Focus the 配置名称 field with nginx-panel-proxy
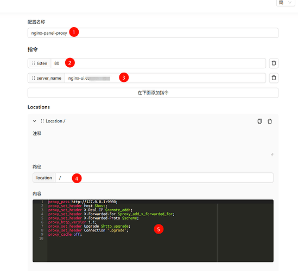This screenshot has width=298, height=271. pos(153,33)
